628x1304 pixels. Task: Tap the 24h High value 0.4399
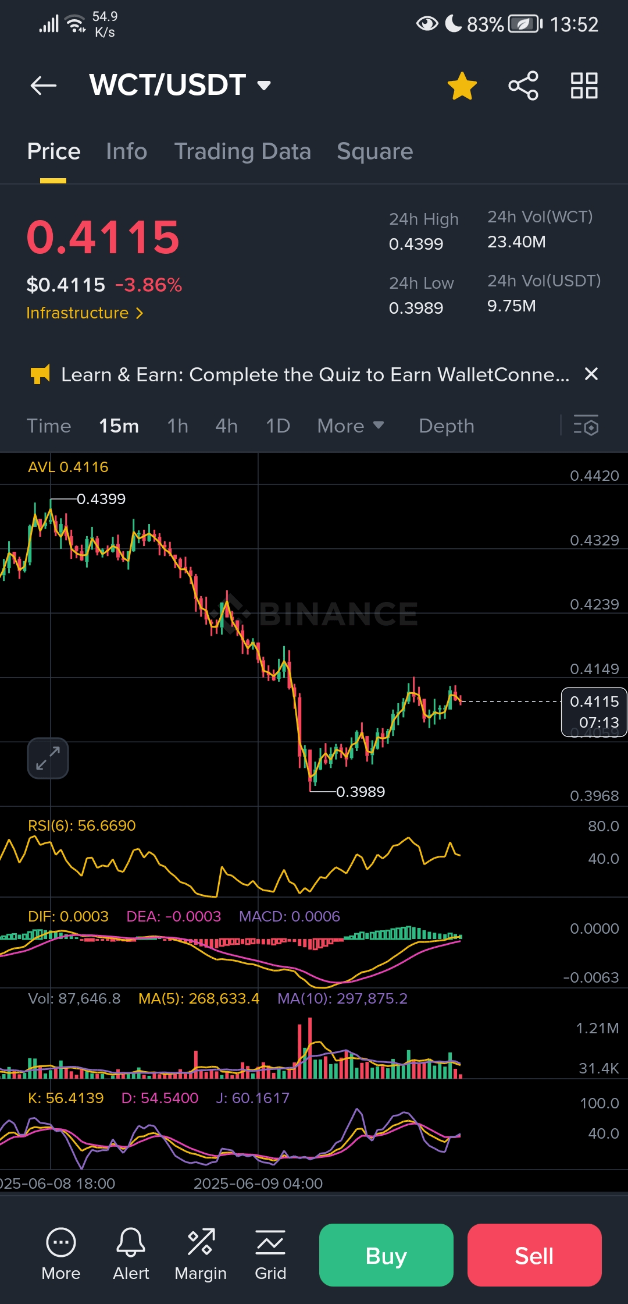coord(416,244)
